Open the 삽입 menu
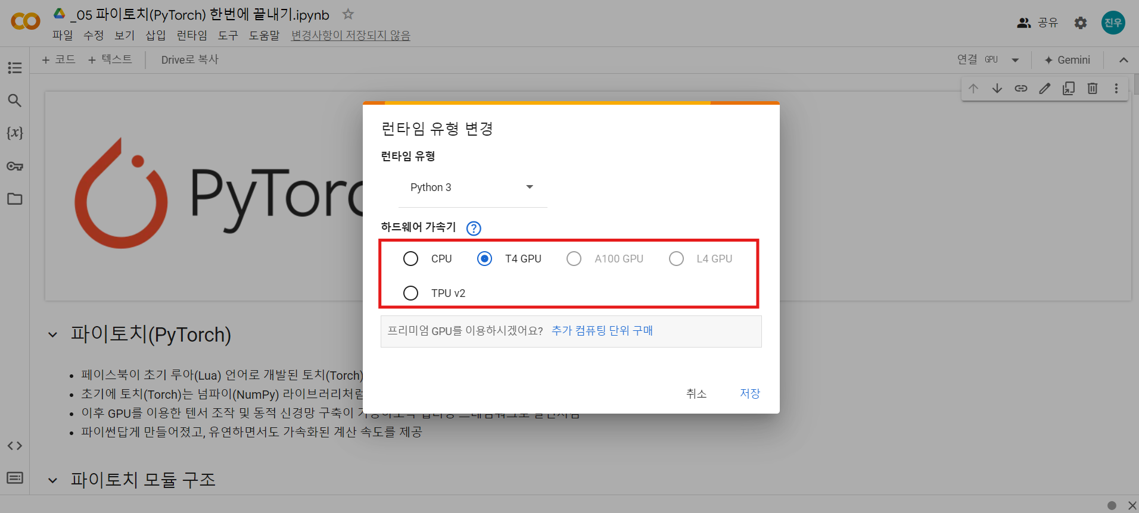The height and width of the screenshot is (513, 1139). pos(155,36)
